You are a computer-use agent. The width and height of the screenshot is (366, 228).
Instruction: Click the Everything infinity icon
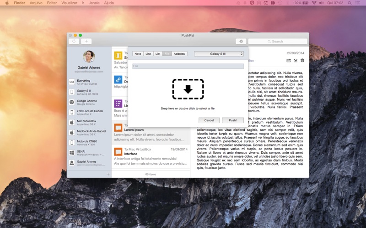tap(72, 82)
